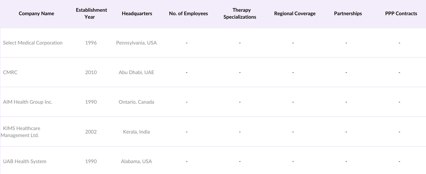Select the CMRC company cell
This screenshot has width=426, height=174.
click(10, 72)
